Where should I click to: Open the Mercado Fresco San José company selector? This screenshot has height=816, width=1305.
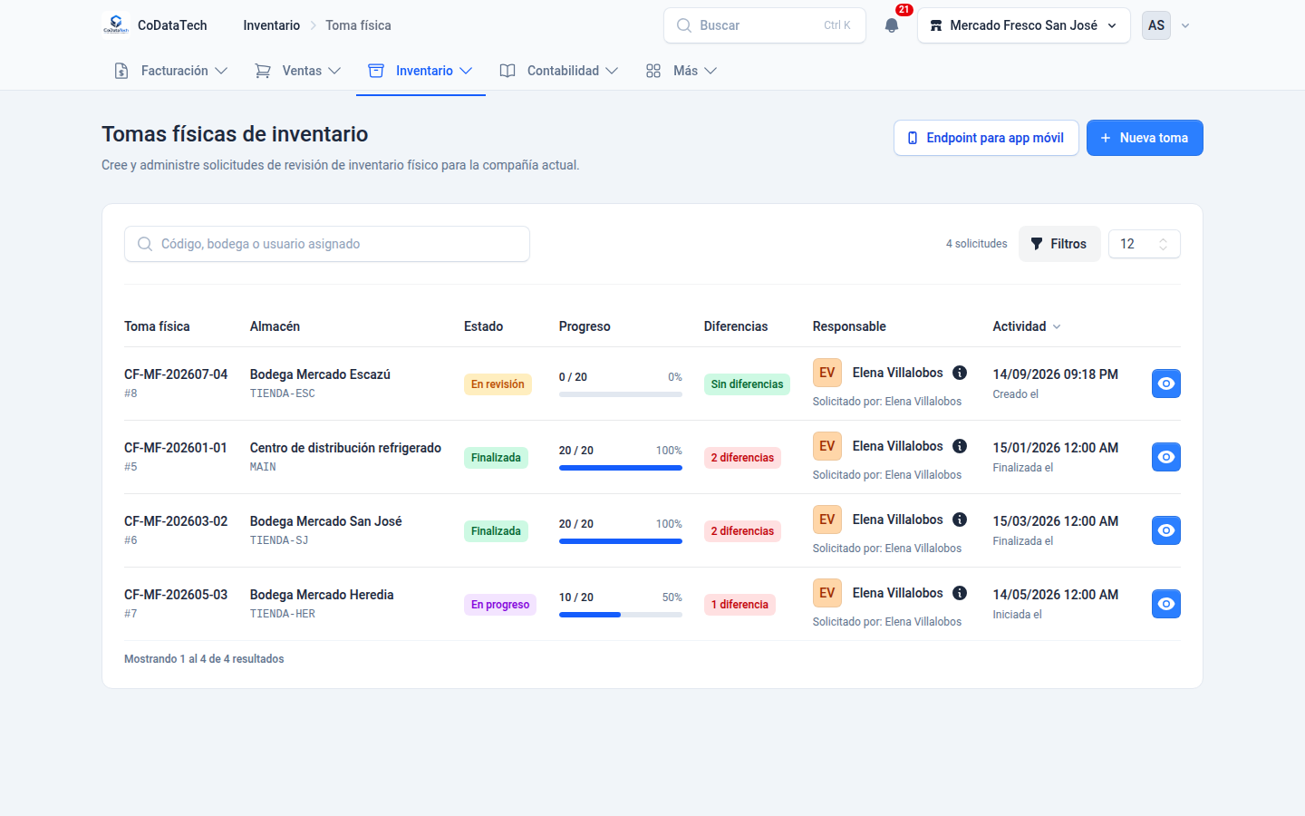coord(1024,25)
